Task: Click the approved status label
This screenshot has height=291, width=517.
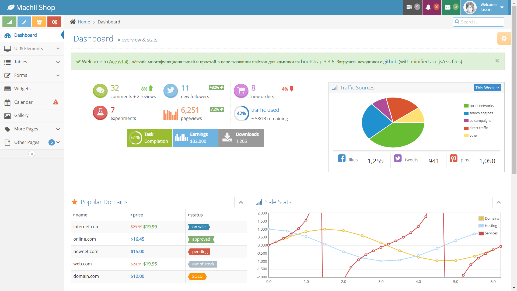Action: click(x=201, y=239)
